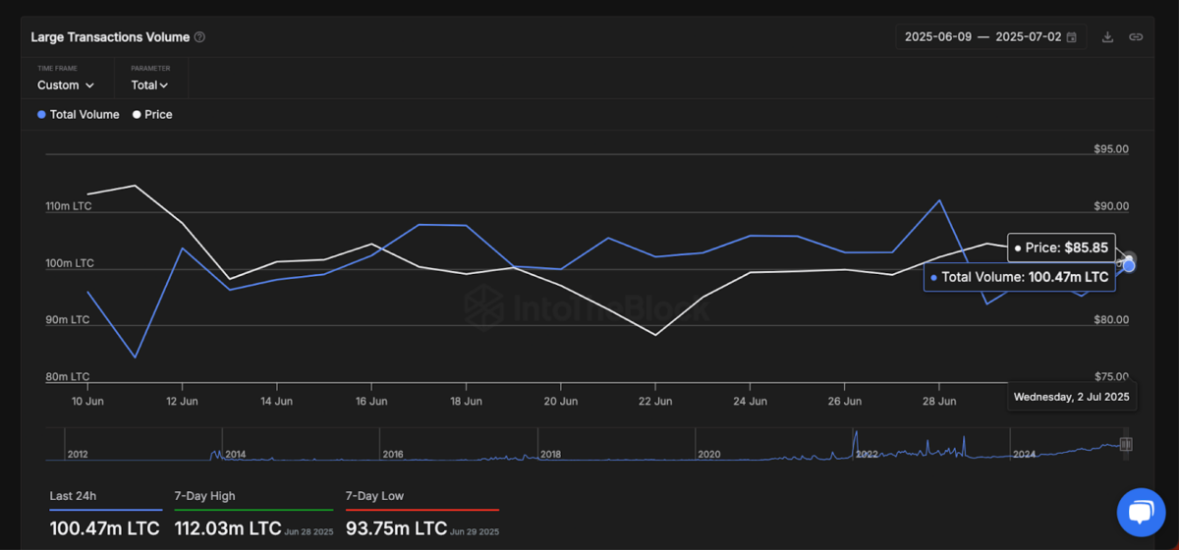Select the 7-Day High stat
Viewport: 1179px width, 550px height.
[x=205, y=496]
